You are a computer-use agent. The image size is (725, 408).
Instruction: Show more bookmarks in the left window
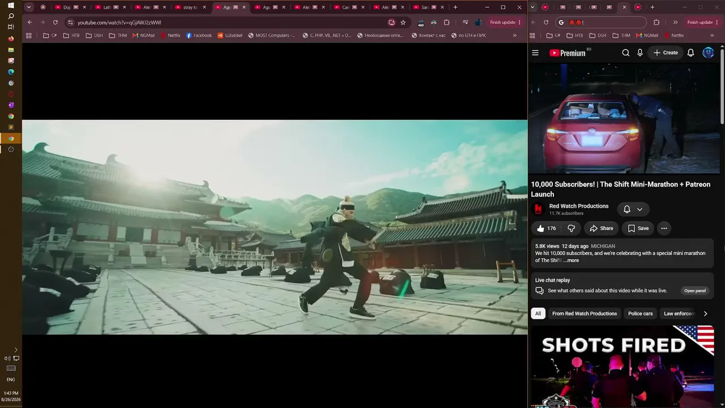[x=514, y=35]
